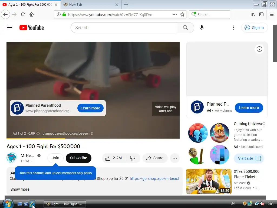This screenshot has height=208, width=277.
Task: Open the king character game icon in ad
Action: click(x=220, y=133)
